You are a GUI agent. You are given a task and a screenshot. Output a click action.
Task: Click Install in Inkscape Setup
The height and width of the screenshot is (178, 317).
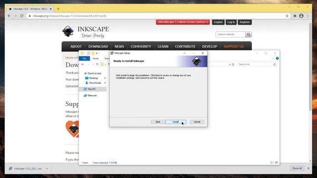click(175, 122)
